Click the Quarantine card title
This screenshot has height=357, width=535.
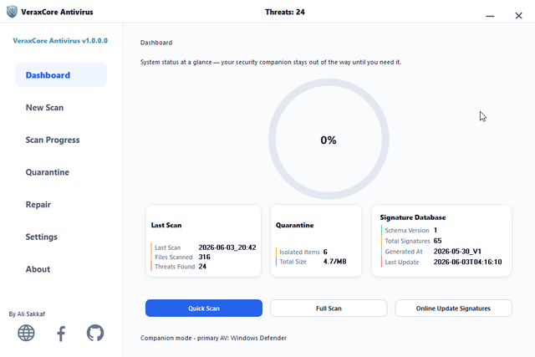295,225
